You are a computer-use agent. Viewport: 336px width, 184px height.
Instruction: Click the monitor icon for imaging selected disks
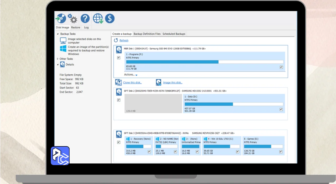pyautogui.click(x=63, y=40)
